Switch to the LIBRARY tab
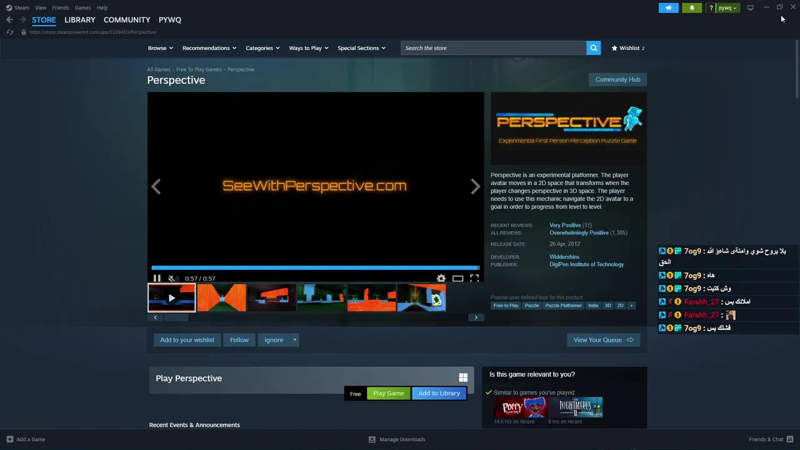This screenshot has width=800, height=450. 80,20
